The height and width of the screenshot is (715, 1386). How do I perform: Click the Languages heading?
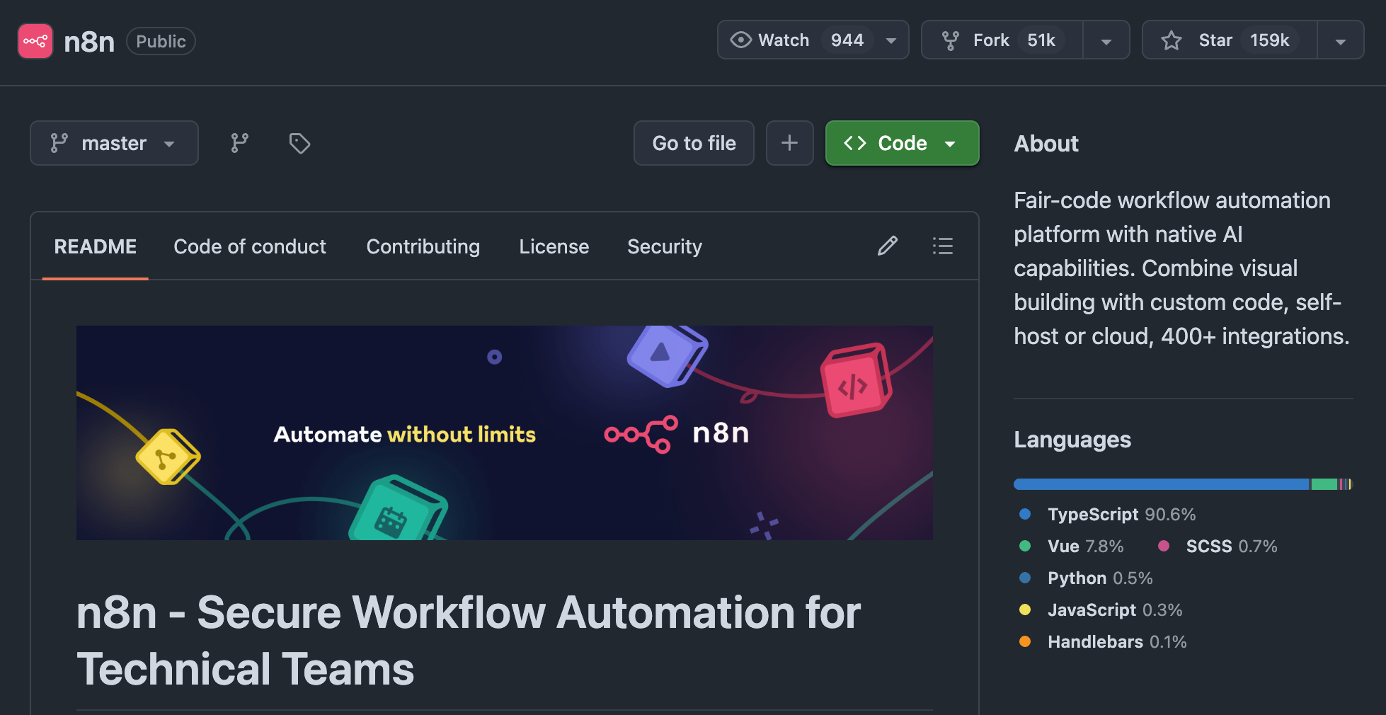click(x=1072, y=440)
